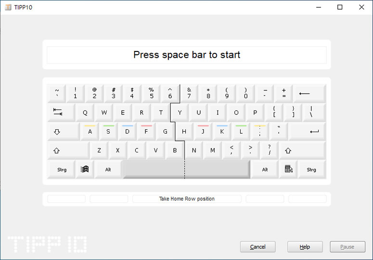
Task: Click the question mark and slash key
Action: point(269,150)
